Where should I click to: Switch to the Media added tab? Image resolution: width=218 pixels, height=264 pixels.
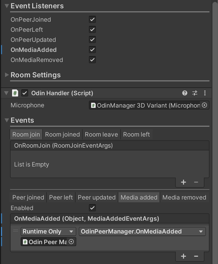(139, 197)
